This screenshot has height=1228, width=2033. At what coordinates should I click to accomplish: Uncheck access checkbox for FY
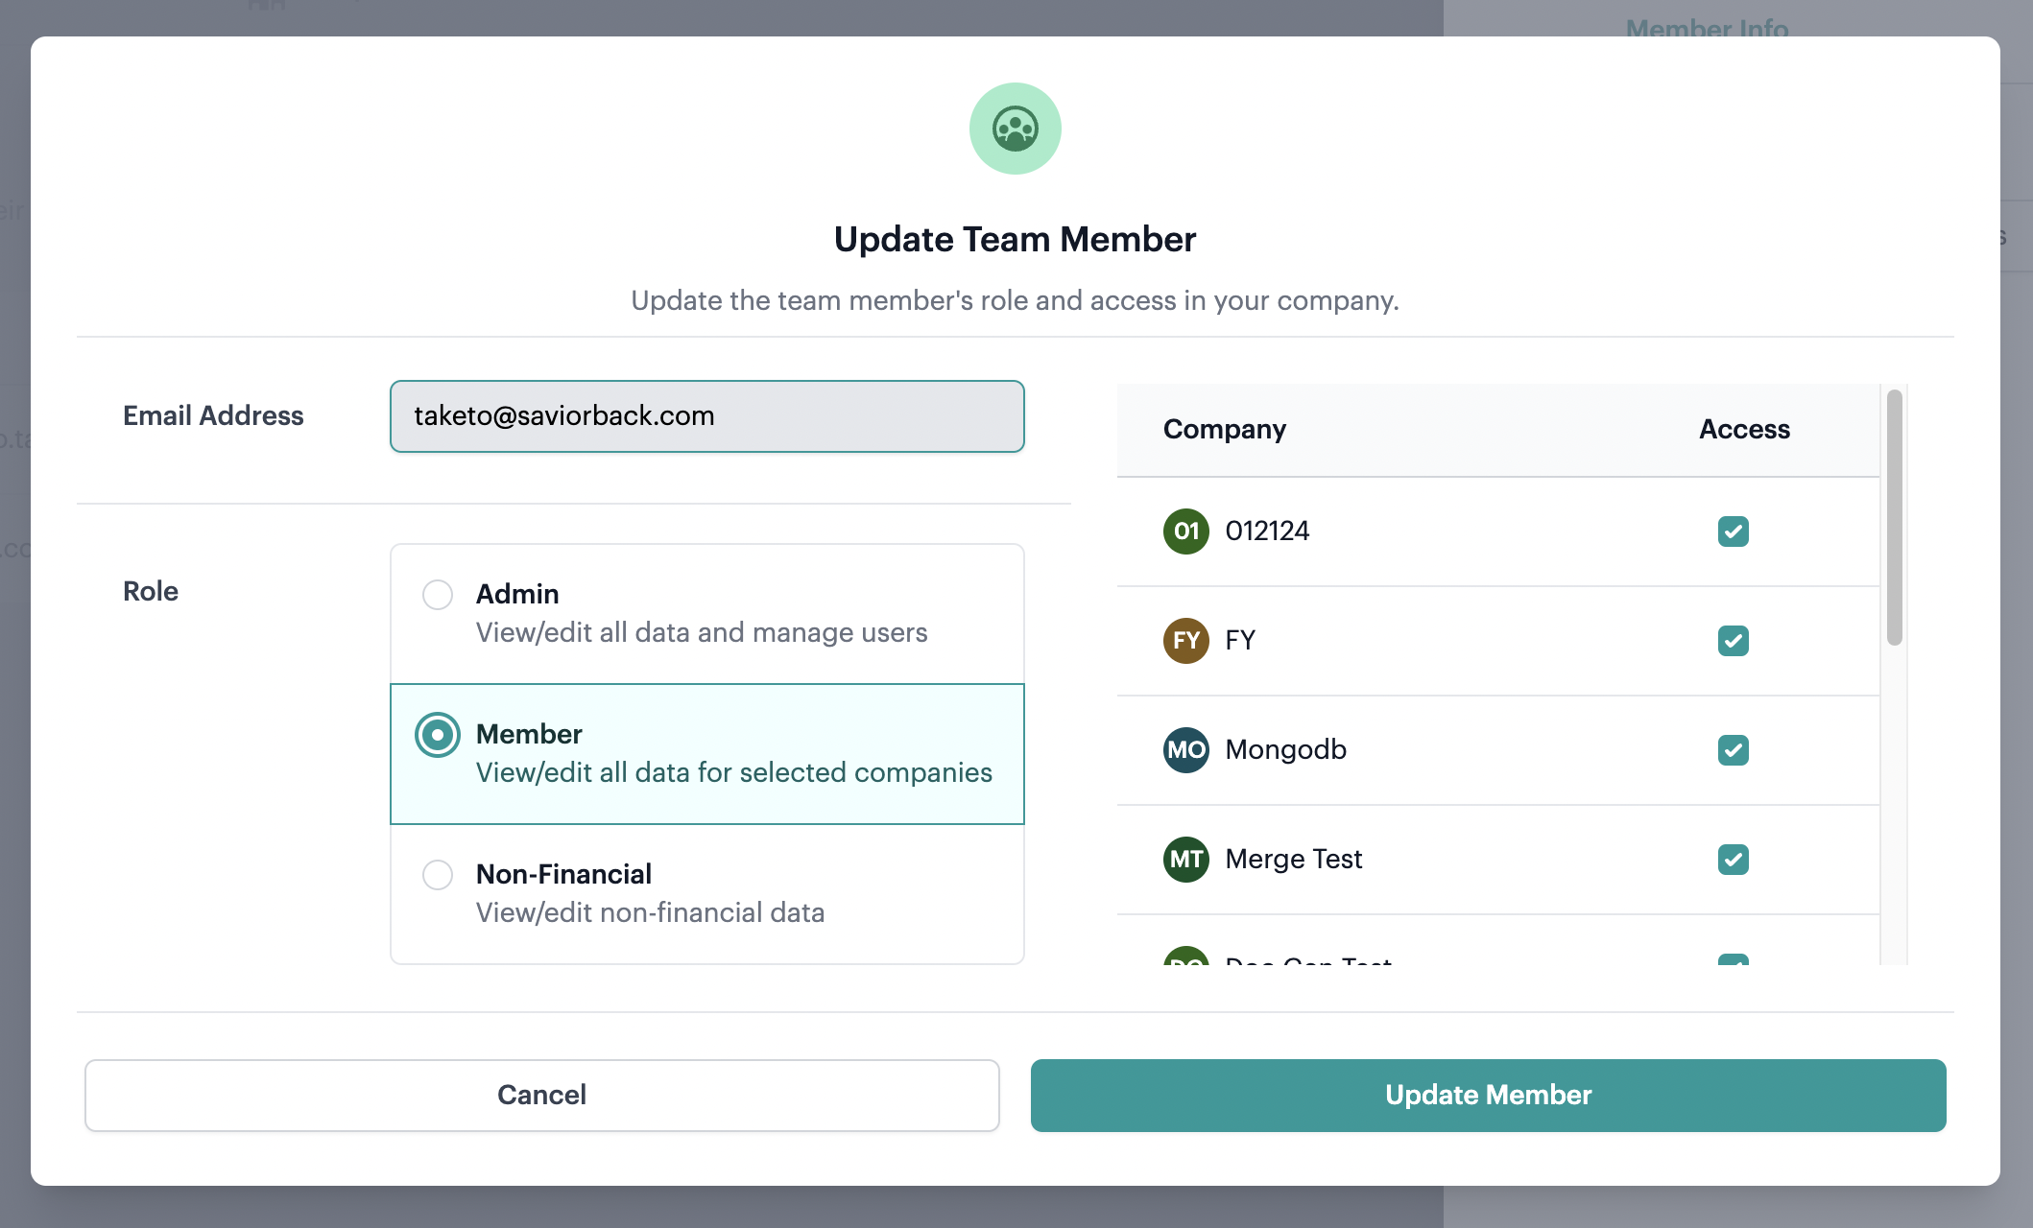[x=1734, y=641]
